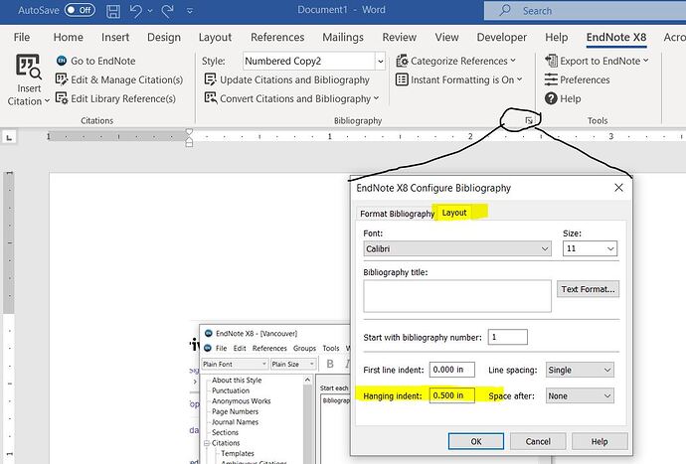Expand the Insert Citation dropdown arrow
This screenshot has width=686, height=464.
[47, 101]
